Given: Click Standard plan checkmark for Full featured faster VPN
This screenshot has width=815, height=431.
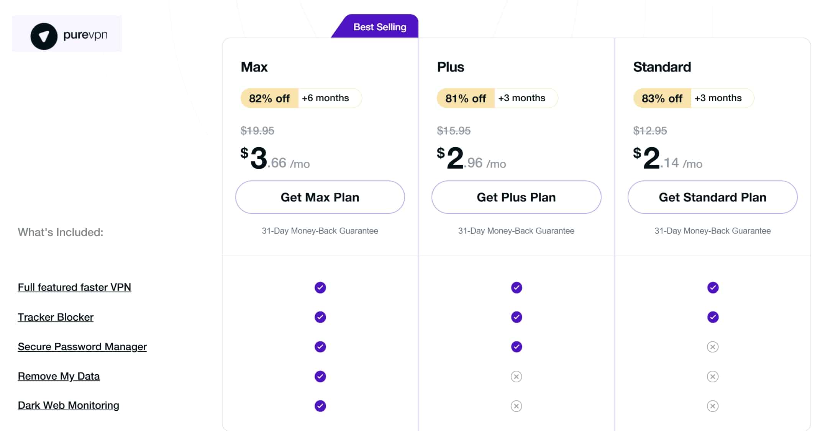Looking at the screenshot, I should (x=713, y=287).
